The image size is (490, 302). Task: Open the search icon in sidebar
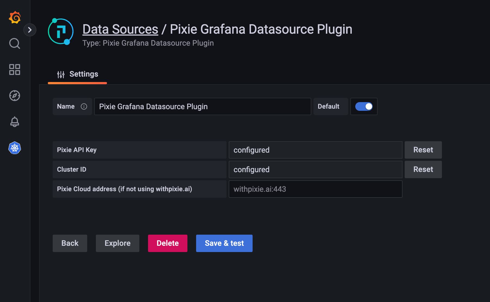coord(15,43)
